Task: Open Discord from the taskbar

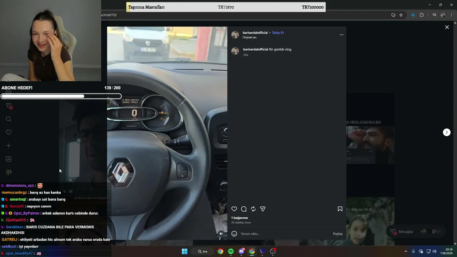Action: pos(241,251)
